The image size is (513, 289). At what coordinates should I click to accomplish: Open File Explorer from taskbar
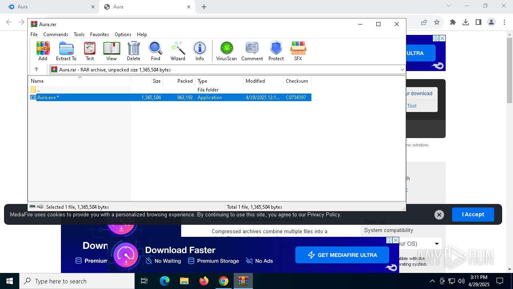click(184, 281)
